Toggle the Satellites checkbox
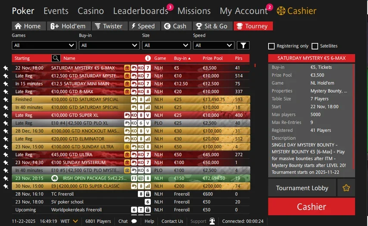This screenshot has height=226, width=368. 315,46
